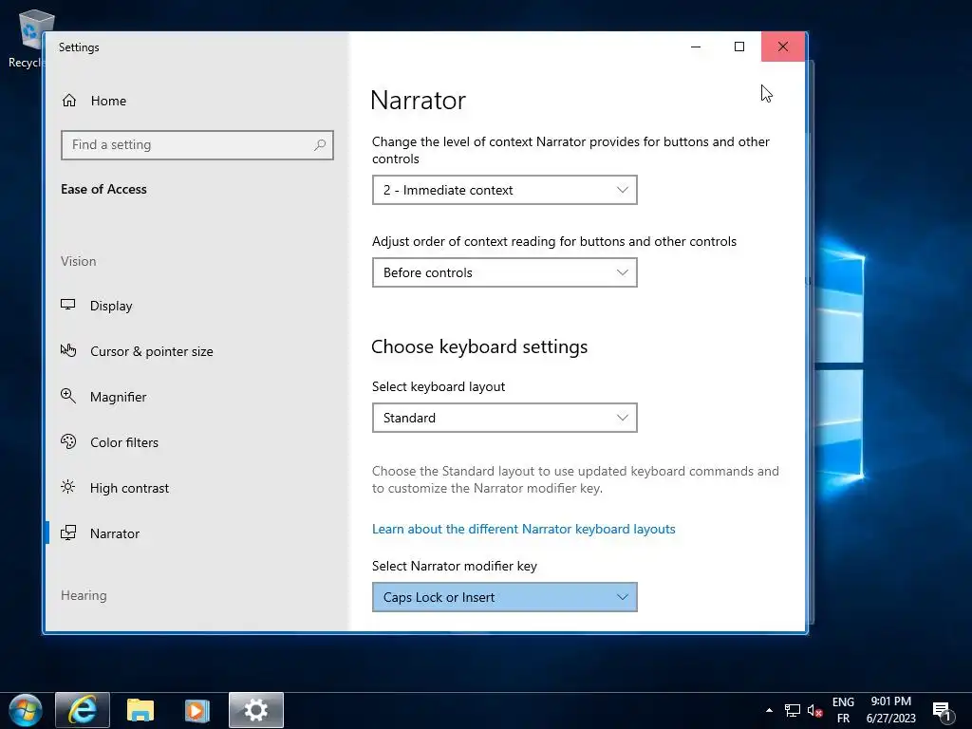This screenshot has width=972, height=729.
Task: Click the Ease of Access heading
Action: (103, 189)
